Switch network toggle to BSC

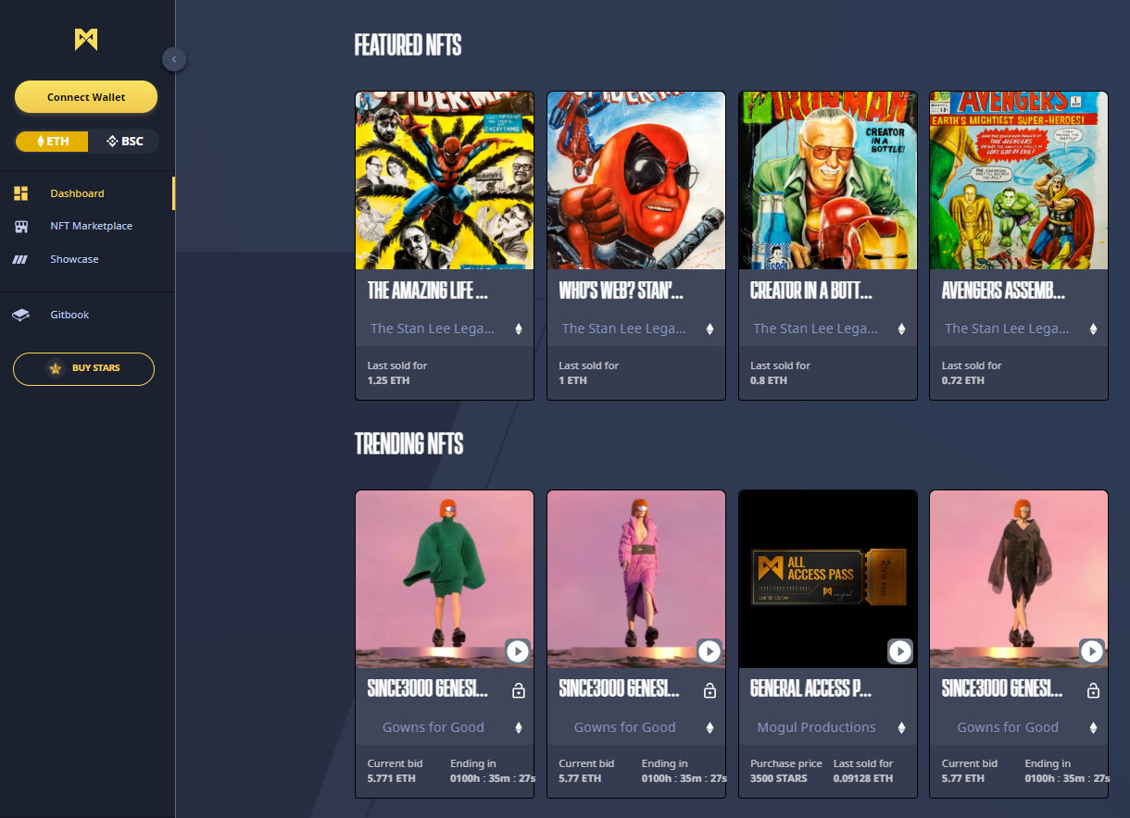click(x=124, y=142)
